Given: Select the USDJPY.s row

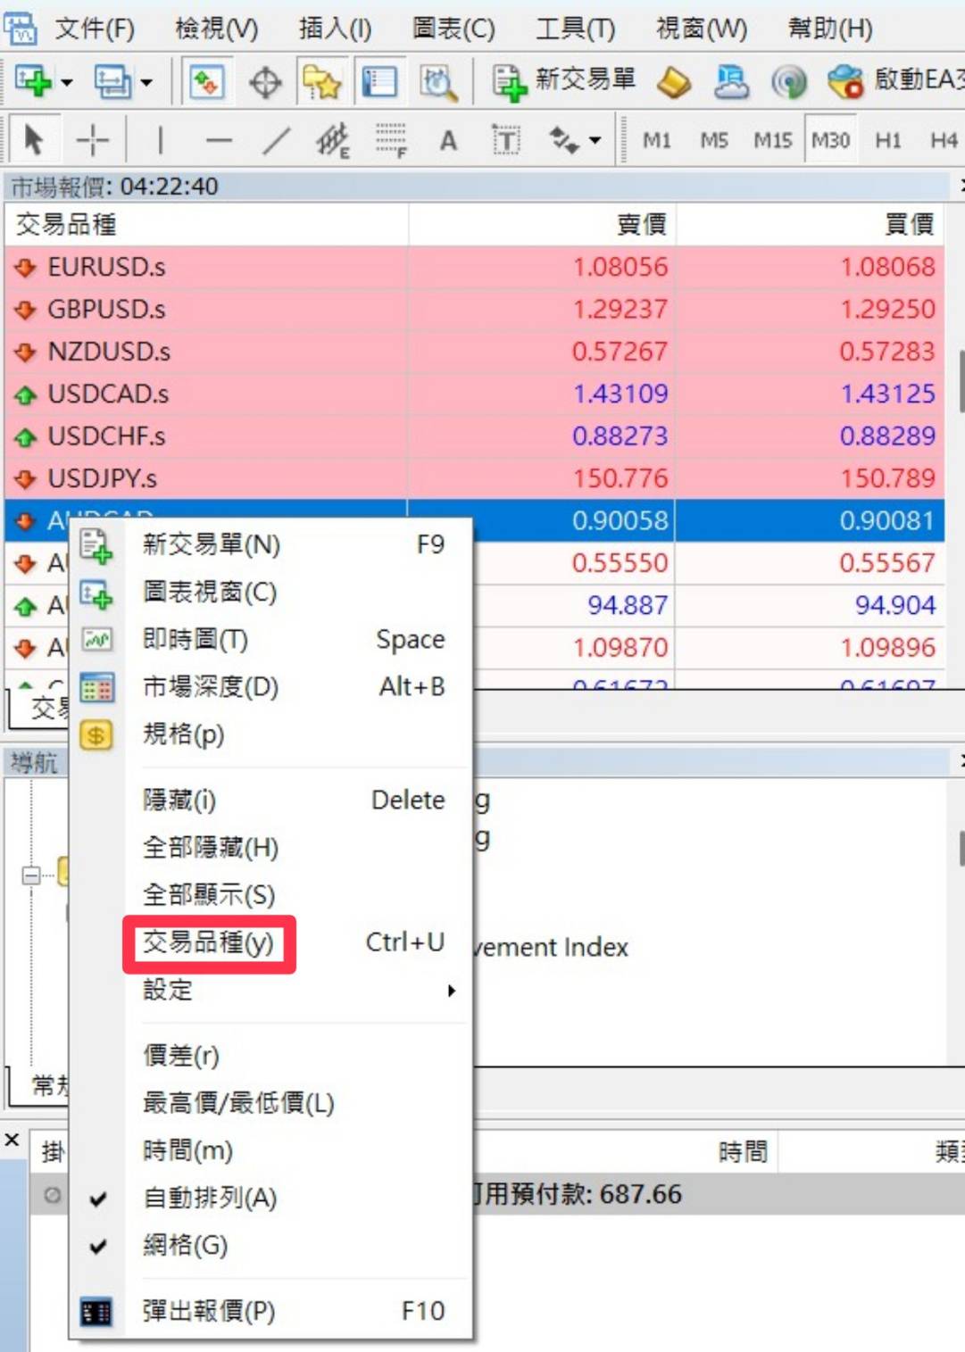Looking at the screenshot, I should tap(475, 478).
